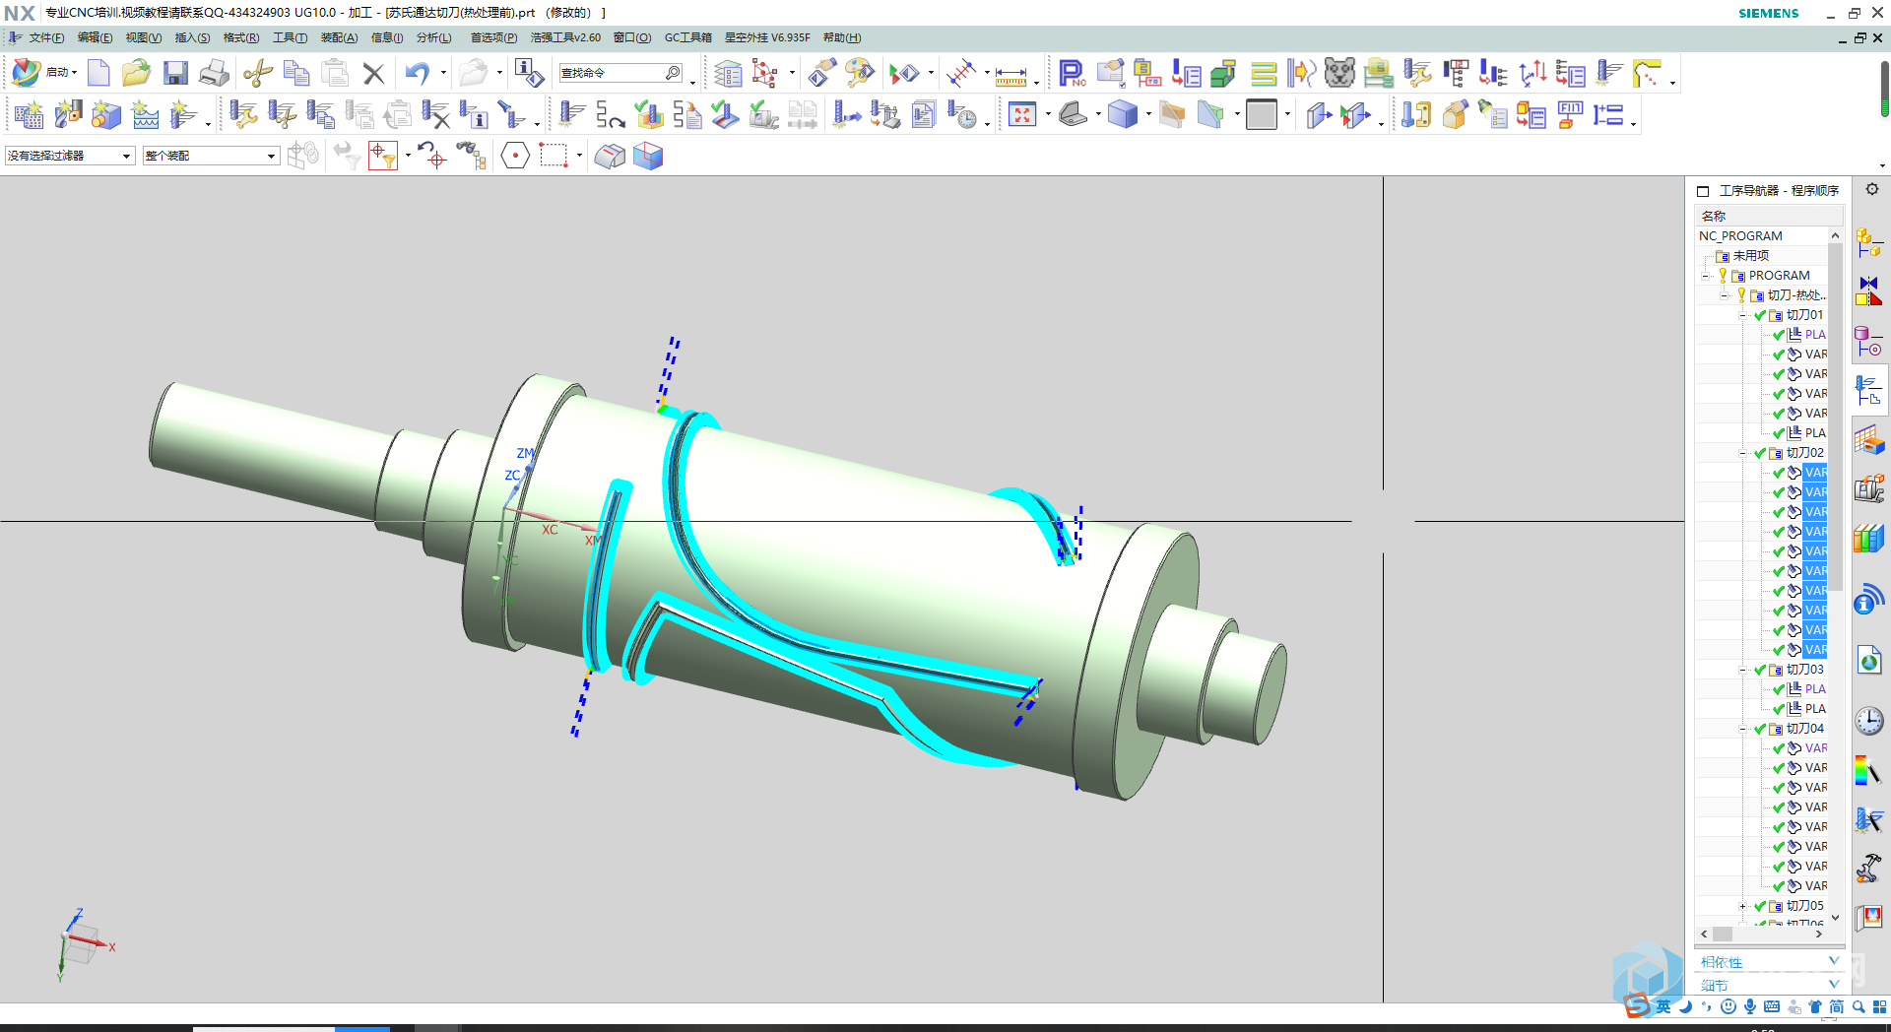
Task: Select the 未用项 tree item
Action: pyautogui.click(x=1750, y=256)
